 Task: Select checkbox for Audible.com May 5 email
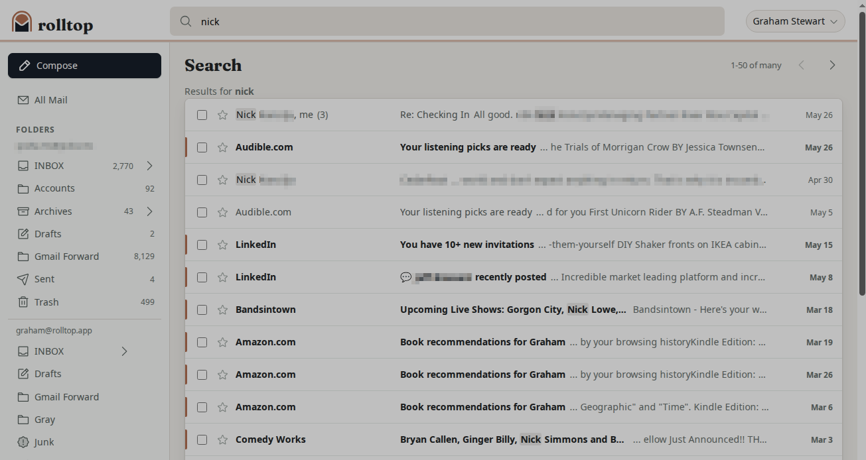coord(202,212)
